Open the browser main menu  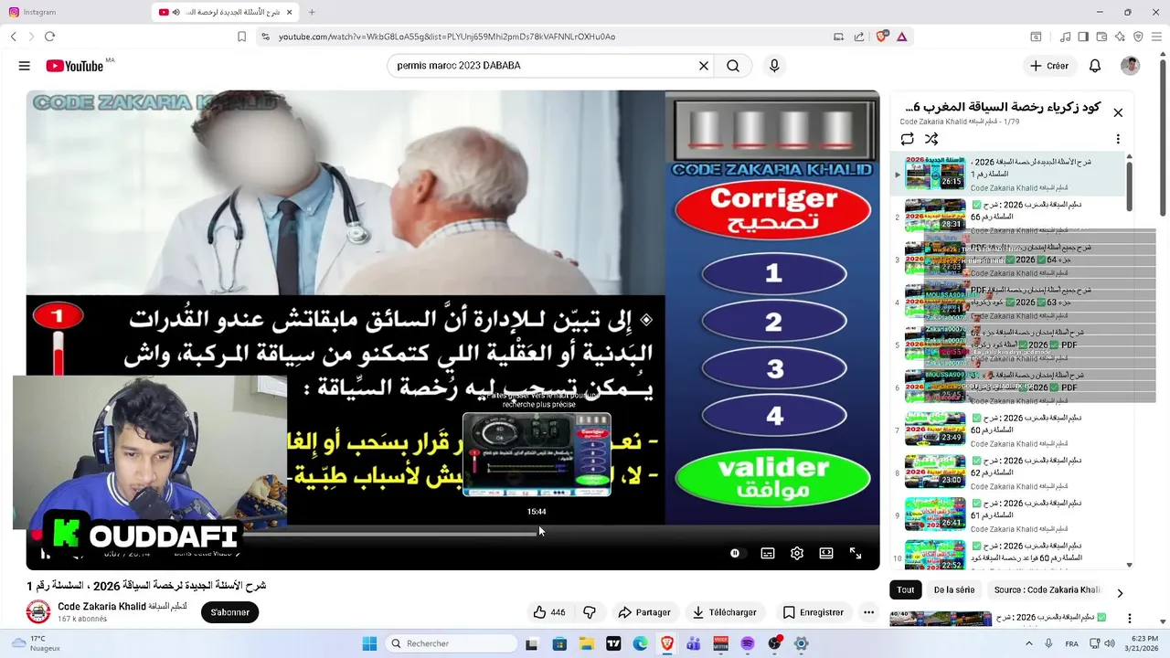click(1157, 37)
